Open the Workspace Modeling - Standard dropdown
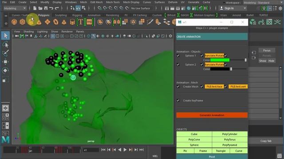The image size is (284, 159). (x=263, y=3)
